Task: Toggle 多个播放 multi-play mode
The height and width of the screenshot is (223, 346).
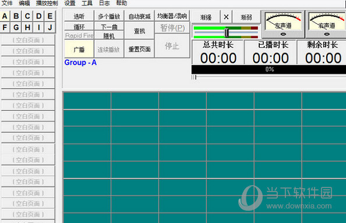Action: pos(109,16)
